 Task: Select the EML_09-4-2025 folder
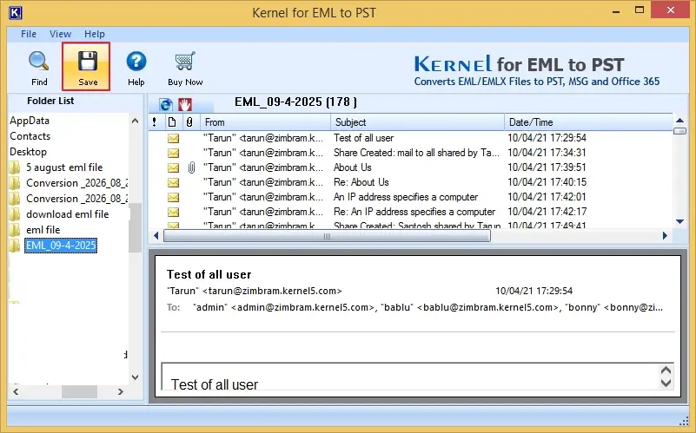(61, 245)
